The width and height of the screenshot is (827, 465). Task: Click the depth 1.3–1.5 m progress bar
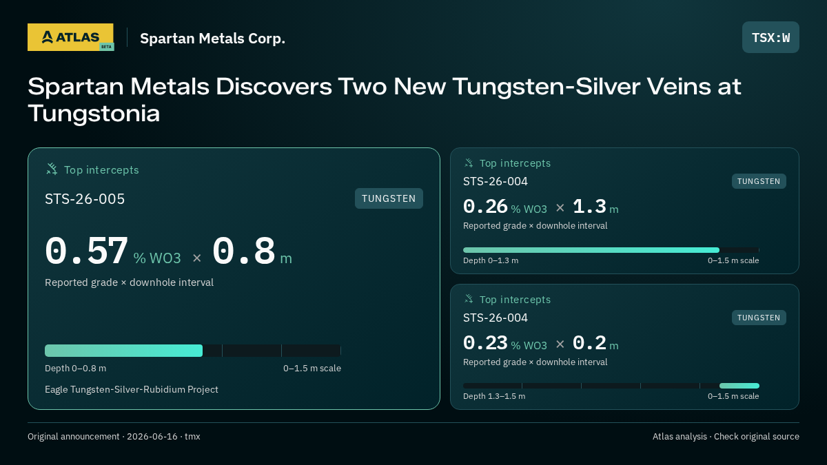click(611, 386)
